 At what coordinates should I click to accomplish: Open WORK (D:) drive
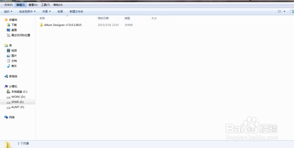click(18, 97)
